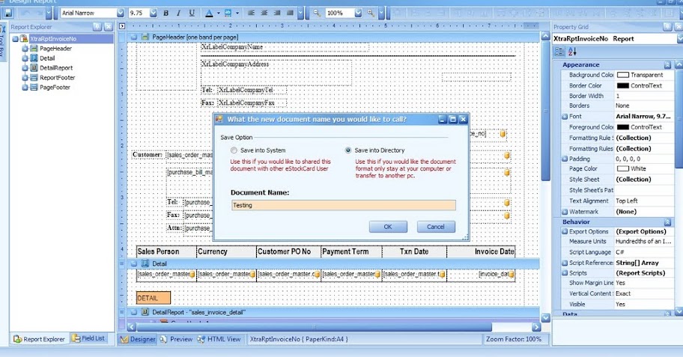The height and width of the screenshot is (357, 683).
Task: Open the Report Explorer tab
Action: click(x=39, y=339)
